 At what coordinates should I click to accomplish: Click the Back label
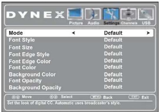[x=108, y=98]
